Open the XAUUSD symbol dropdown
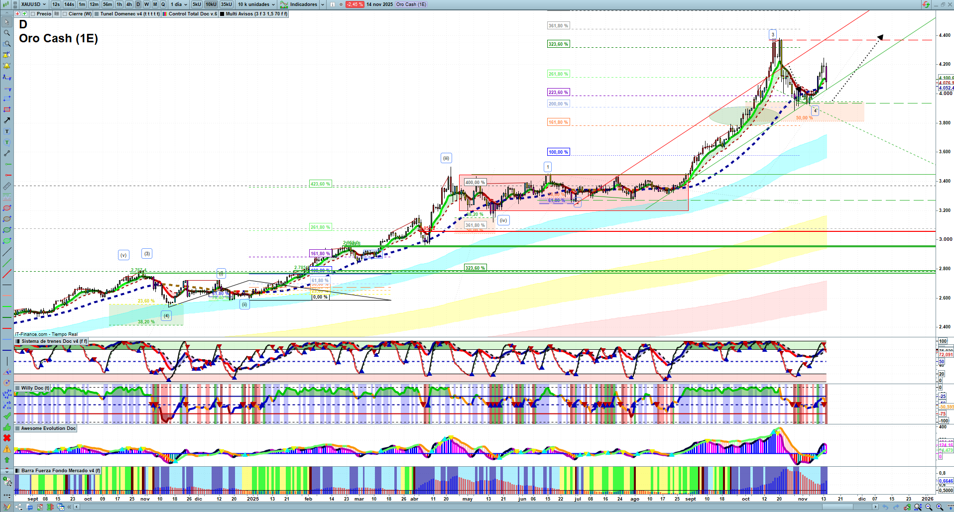 (x=33, y=4)
